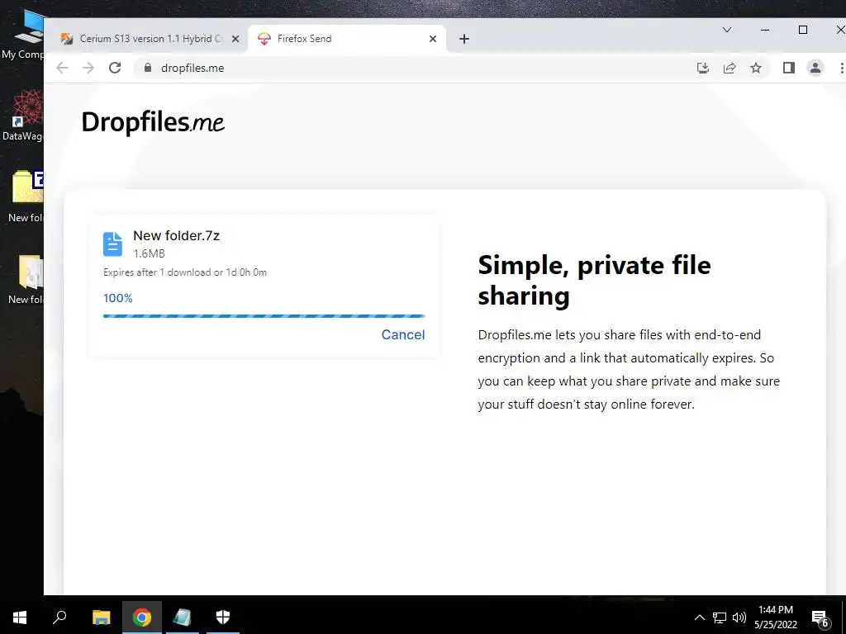Click the volume tray icon
This screenshot has height=634, width=846.
tap(739, 617)
